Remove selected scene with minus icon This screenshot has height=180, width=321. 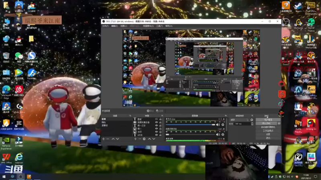pos(108,139)
